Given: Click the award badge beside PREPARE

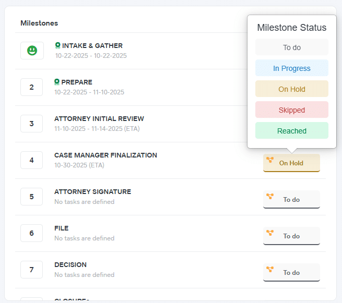Looking at the screenshot, I should click(57, 82).
